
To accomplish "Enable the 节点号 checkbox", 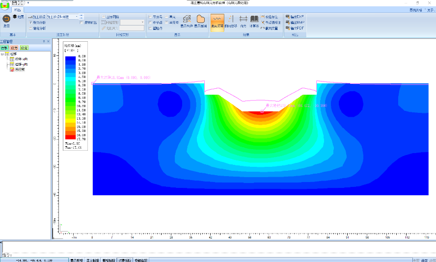I will pyautogui.click(x=150, y=17).
